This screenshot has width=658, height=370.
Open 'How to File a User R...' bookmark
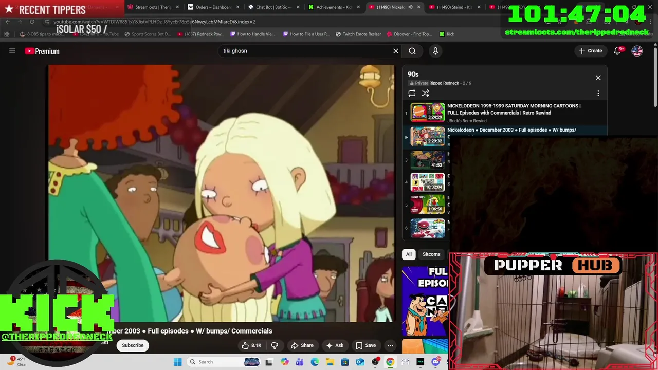306,34
